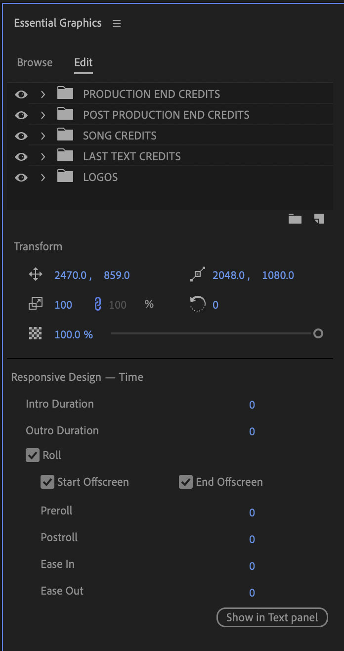
Task: Switch to the Browse tab
Action: point(35,62)
